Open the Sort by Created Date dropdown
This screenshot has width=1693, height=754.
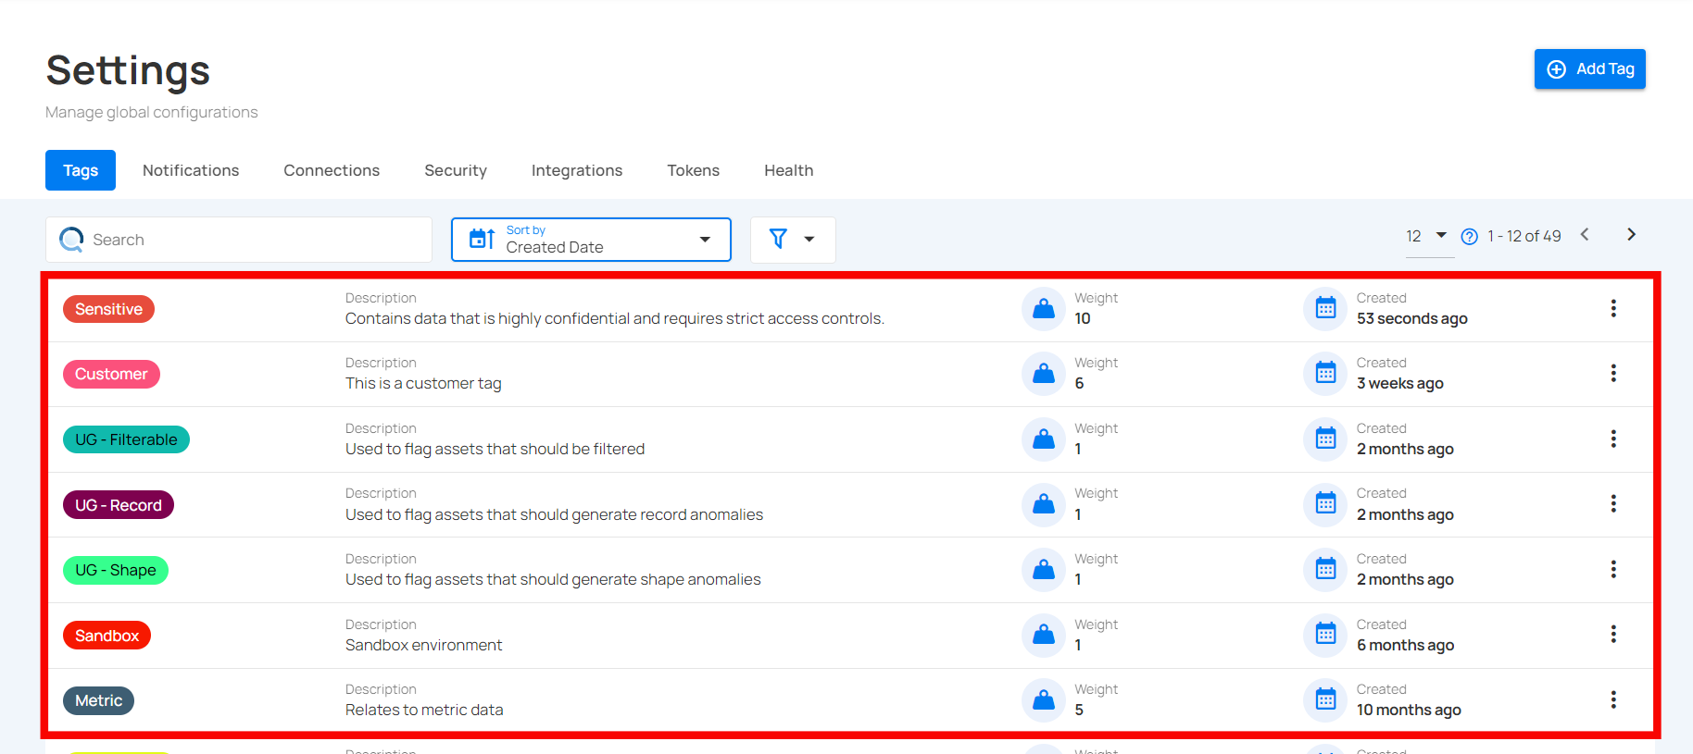591,240
